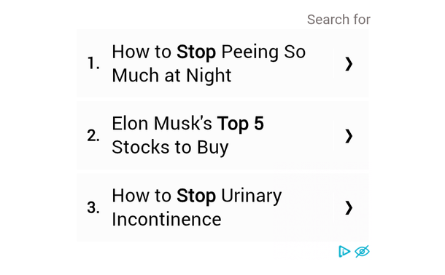Open Elon Musk's Top 5 Stocks to Buy
Viewport: 445px width, 275px height.
[x=222, y=135]
